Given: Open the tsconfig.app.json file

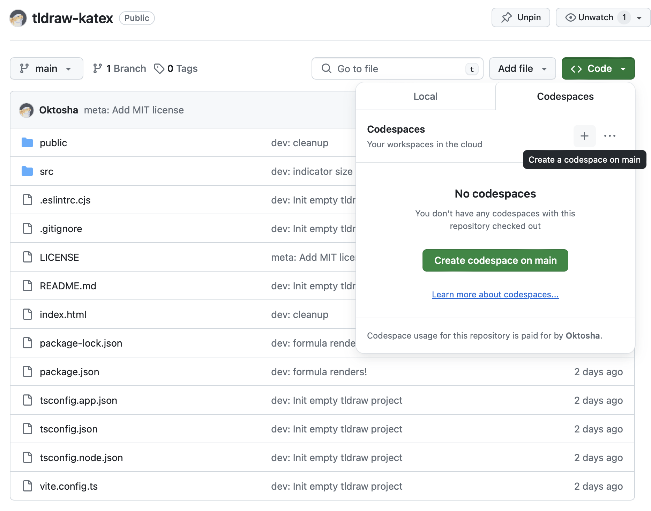Looking at the screenshot, I should 78,401.
